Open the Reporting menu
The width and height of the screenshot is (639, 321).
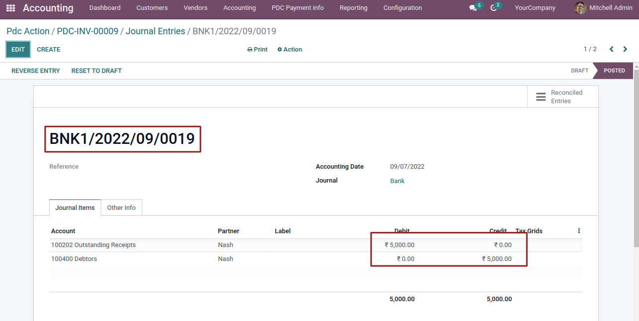pos(354,8)
